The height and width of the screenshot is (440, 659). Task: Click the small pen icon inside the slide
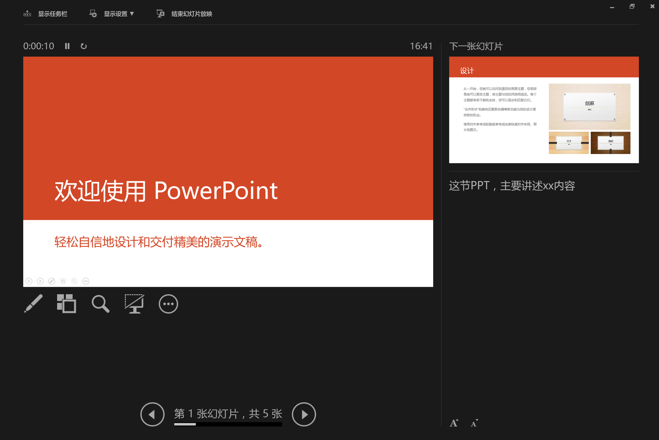(x=52, y=281)
